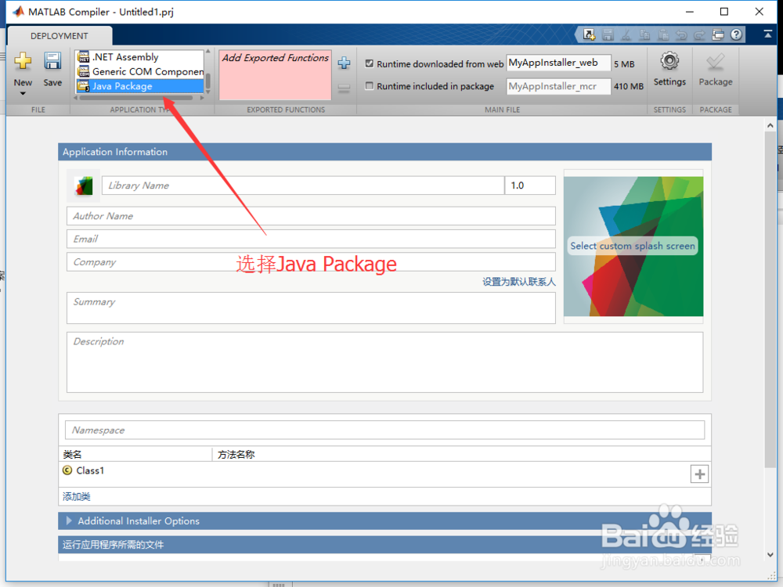Viewport: 783px width, 587px height.
Task: Collapse the toolstrip with top-right arrow
Action: [x=767, y=34]
